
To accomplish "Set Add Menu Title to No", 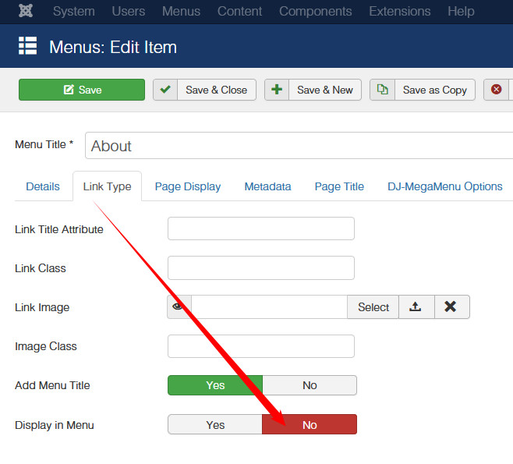I will 310,385.
